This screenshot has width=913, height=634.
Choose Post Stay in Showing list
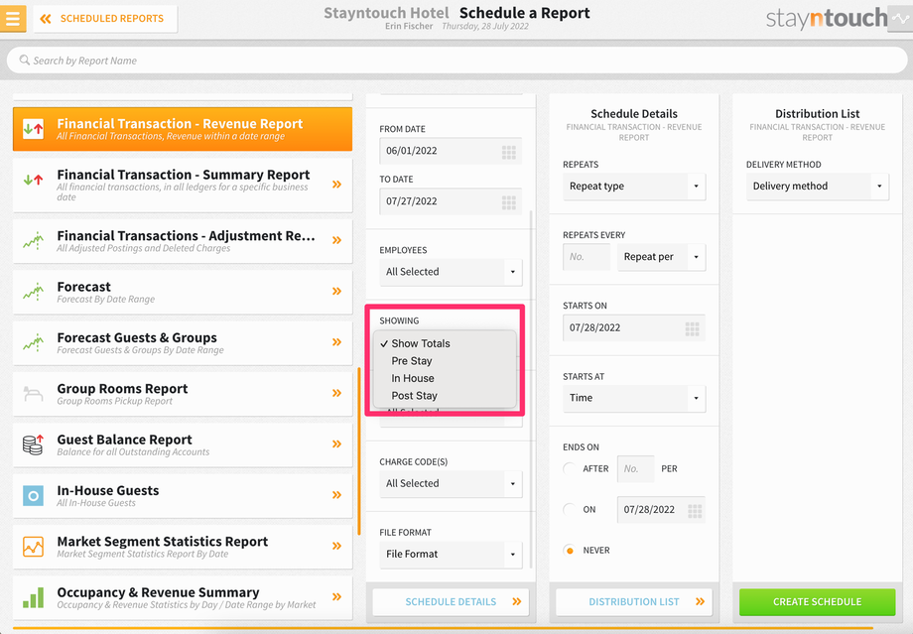pyautogui.click(x=445, y=396)
